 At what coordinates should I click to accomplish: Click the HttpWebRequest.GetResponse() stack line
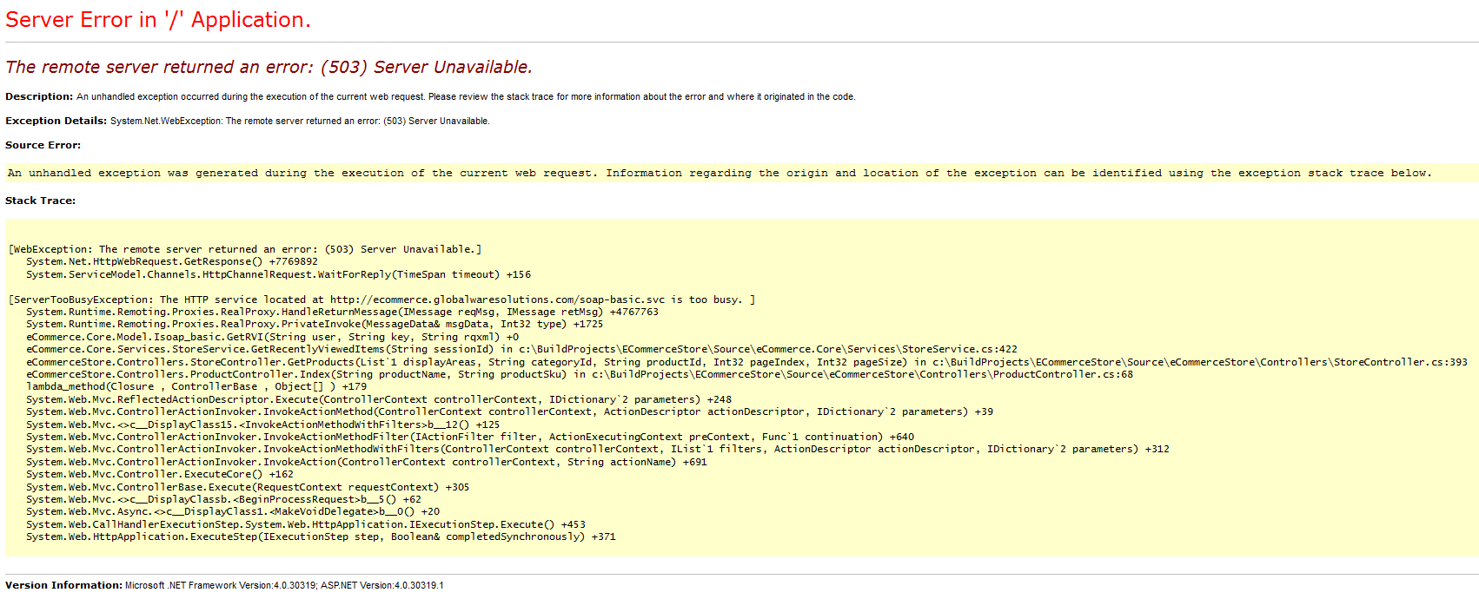[171, 261]
